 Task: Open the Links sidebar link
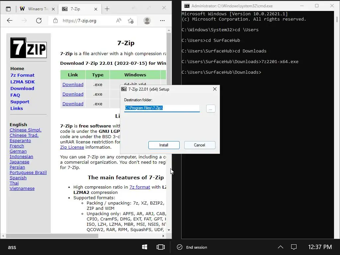tap(17, 109)
